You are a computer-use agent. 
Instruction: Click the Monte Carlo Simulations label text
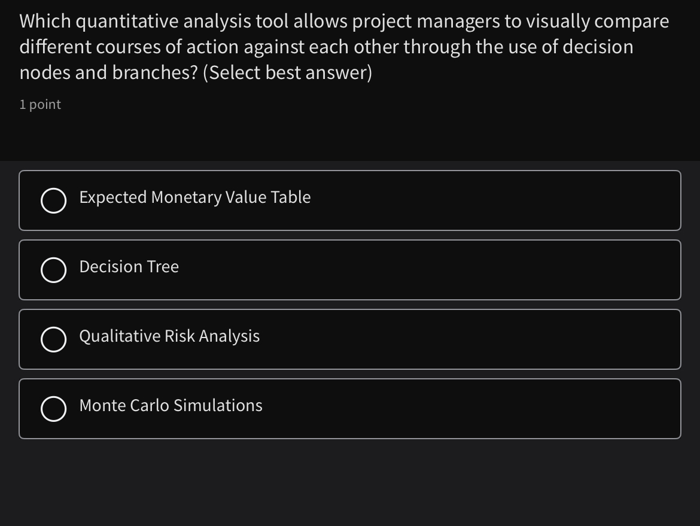coord(170,406)
